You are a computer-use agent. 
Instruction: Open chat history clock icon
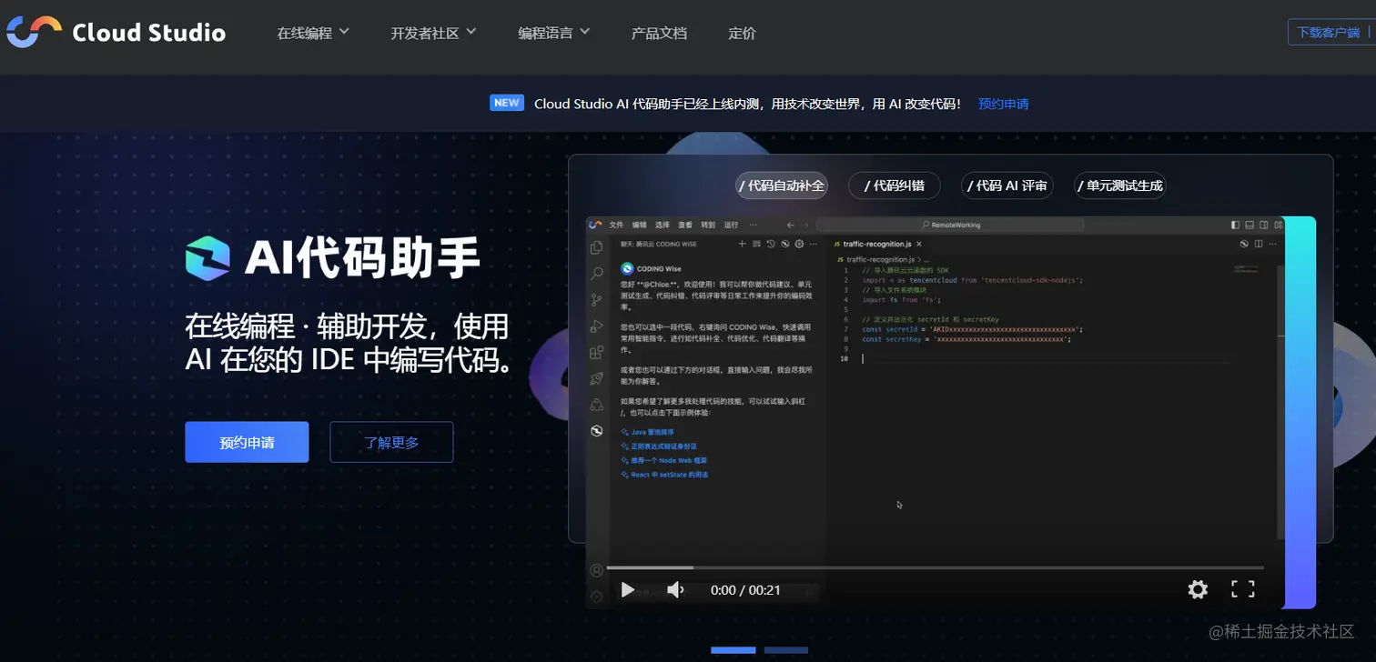771,244
